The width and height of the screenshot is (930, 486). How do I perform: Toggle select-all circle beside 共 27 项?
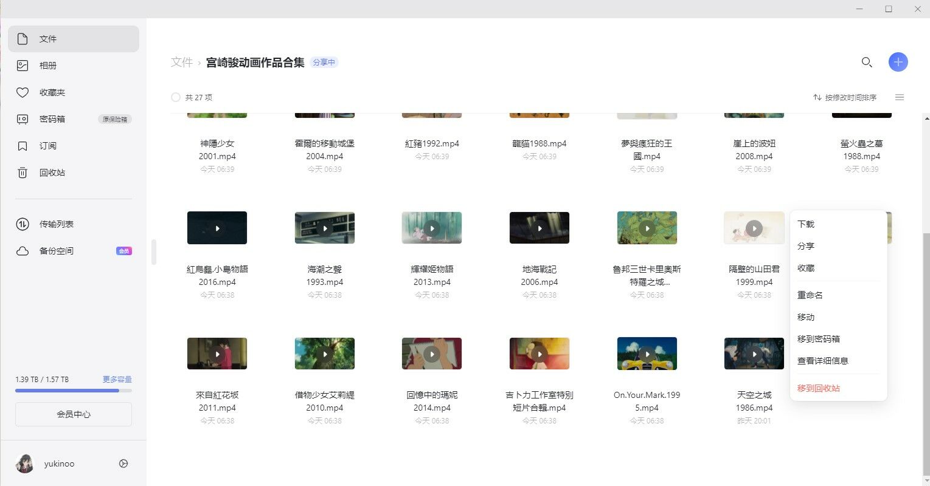click(176, 97)
